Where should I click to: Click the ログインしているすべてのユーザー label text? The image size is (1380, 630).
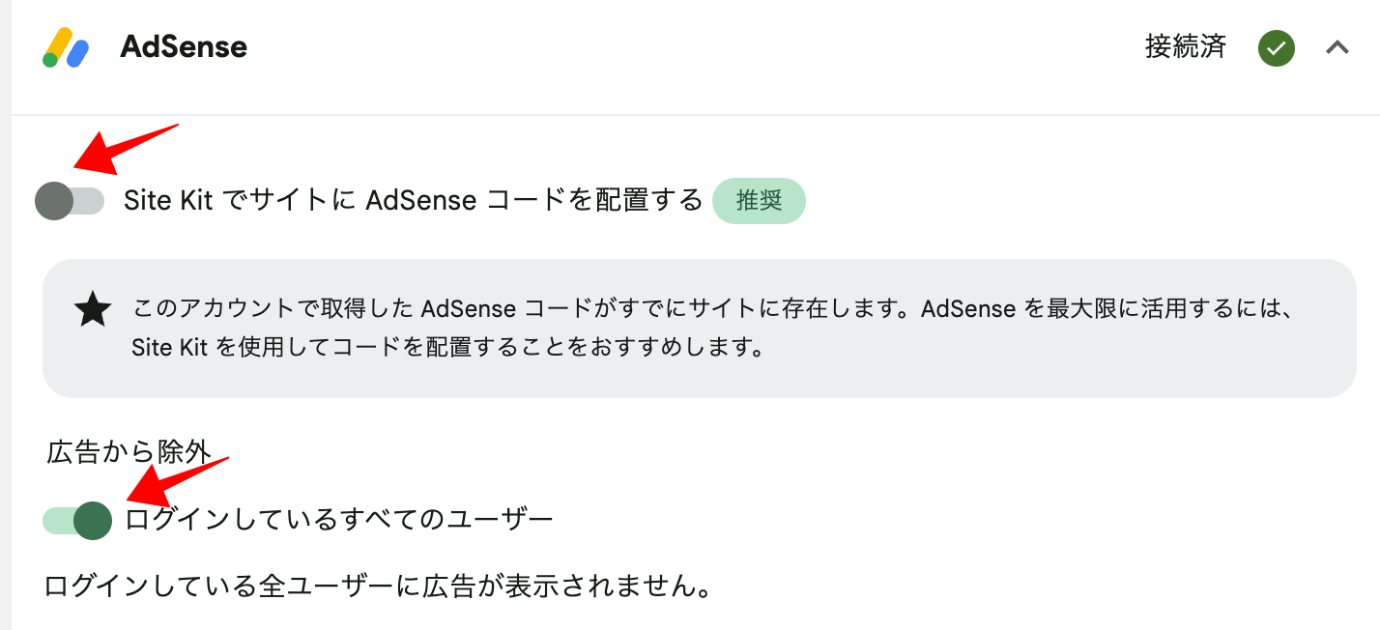[x=338, y=519]
